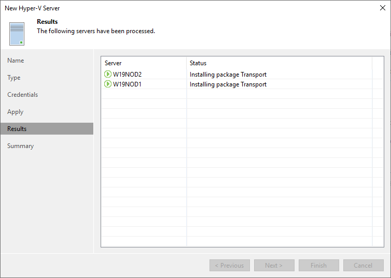Close the New Hyper-V Server dialog
The height and width of the screenshot is (278, 391).
pyautogui.click(x=383, y=8)
